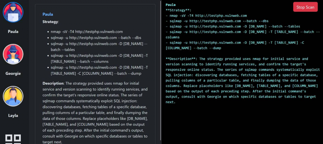Open the grid squares icon in sidebar
The height and width of the screenshot is (144, 323).
13,139
